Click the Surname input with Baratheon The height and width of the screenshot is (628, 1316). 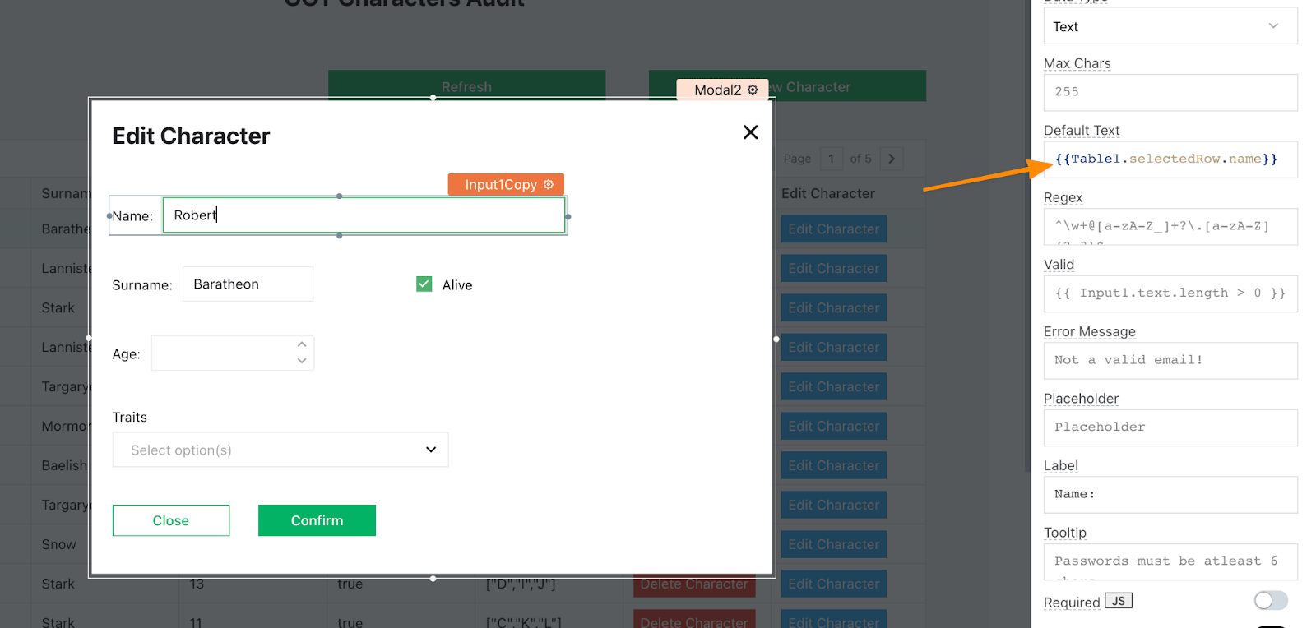click(248, 284)
